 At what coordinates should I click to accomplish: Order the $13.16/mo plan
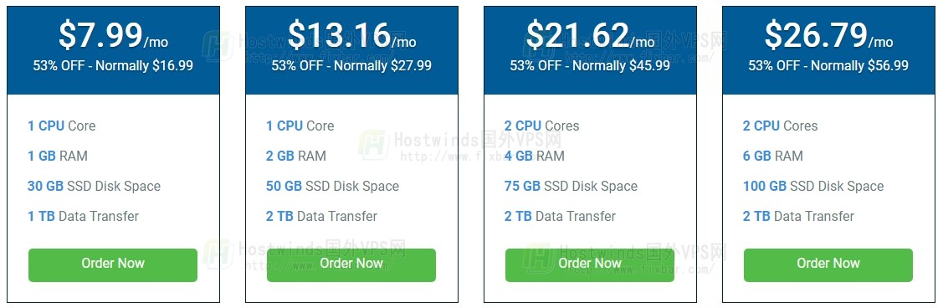[x=351, y=264]
